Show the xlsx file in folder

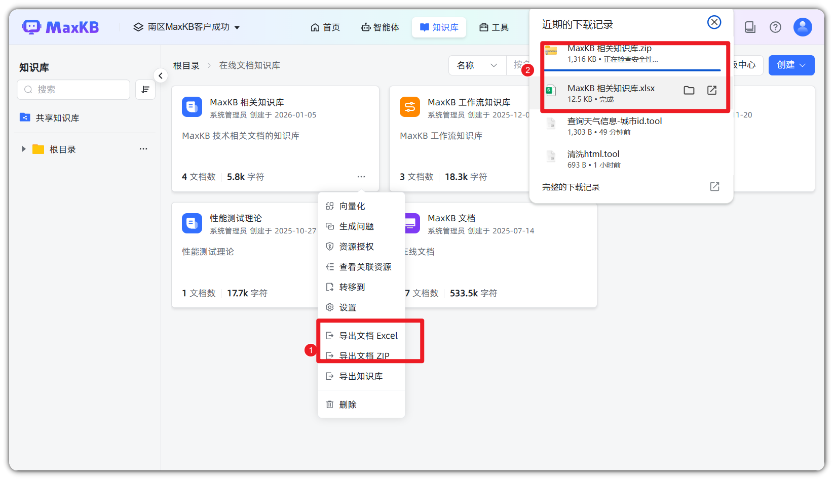click(689, 90)
